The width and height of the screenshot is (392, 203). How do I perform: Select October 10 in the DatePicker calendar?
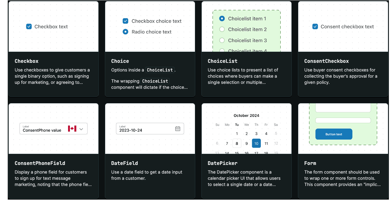256,143
